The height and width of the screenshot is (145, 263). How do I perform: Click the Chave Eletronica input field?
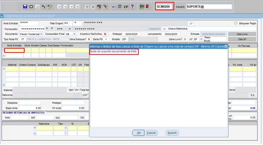click(x=222, y=29)
